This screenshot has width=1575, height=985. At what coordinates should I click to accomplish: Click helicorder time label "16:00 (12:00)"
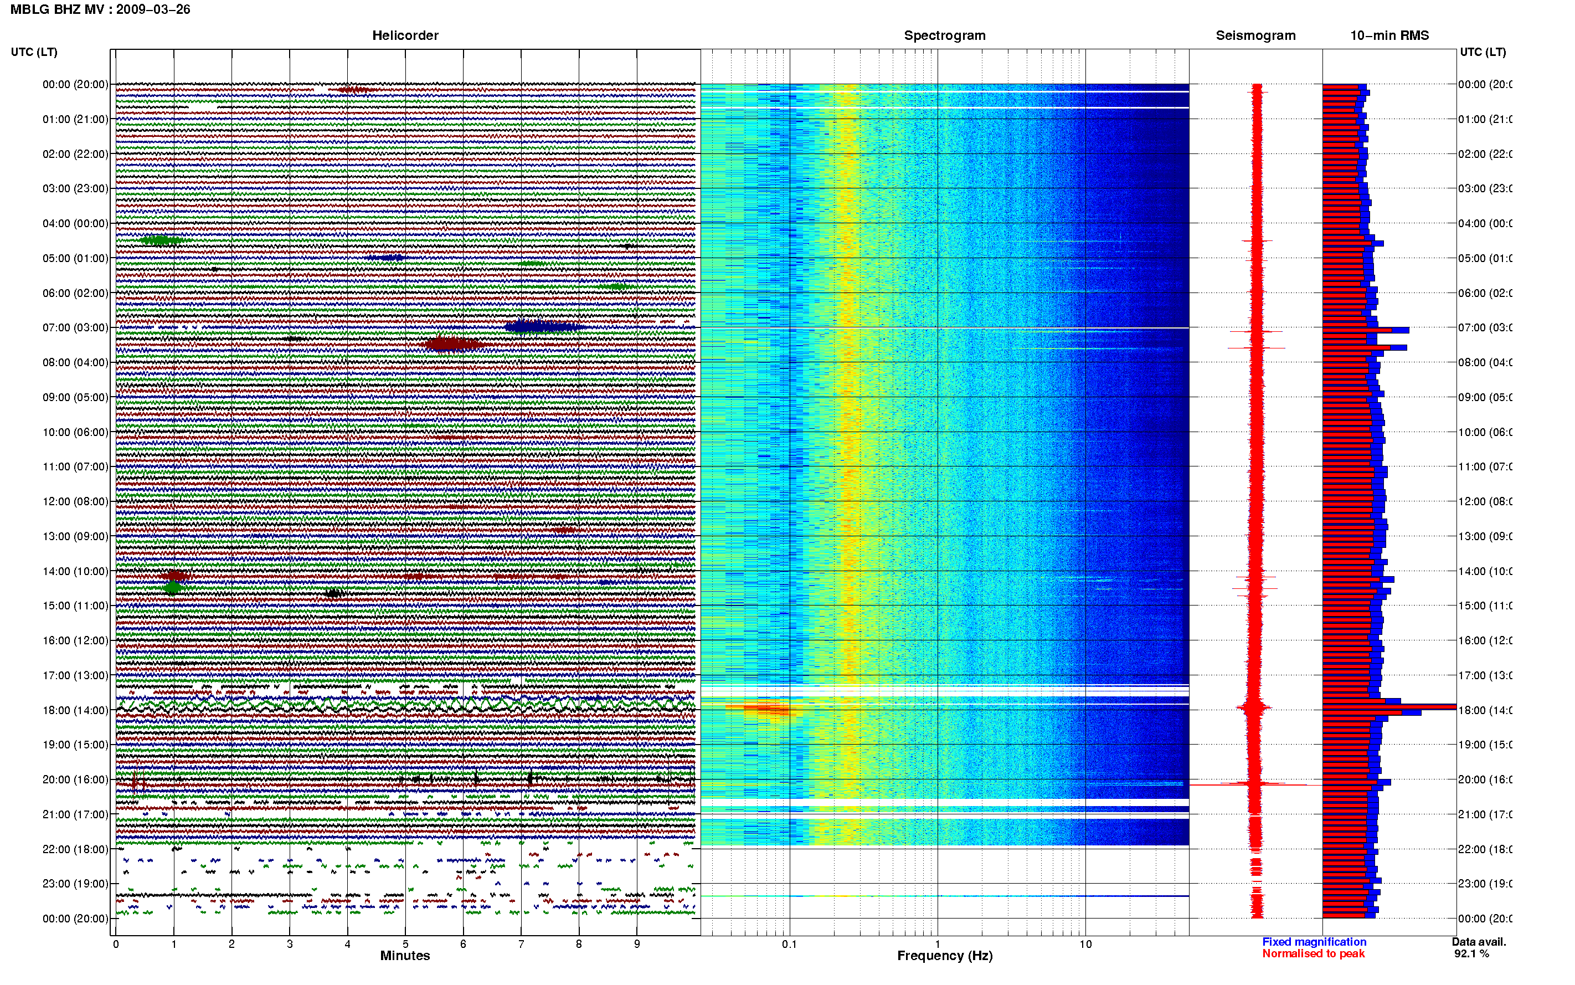(75, 640)
